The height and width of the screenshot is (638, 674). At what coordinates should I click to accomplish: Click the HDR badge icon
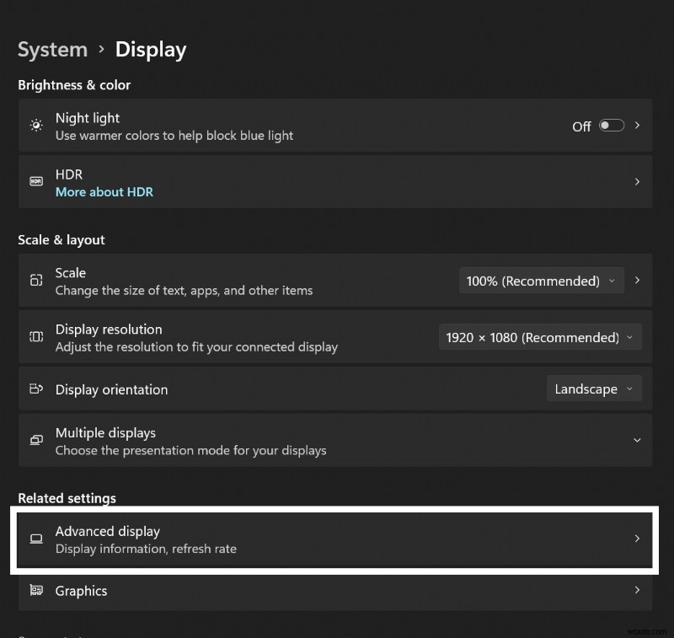[35, 181]
